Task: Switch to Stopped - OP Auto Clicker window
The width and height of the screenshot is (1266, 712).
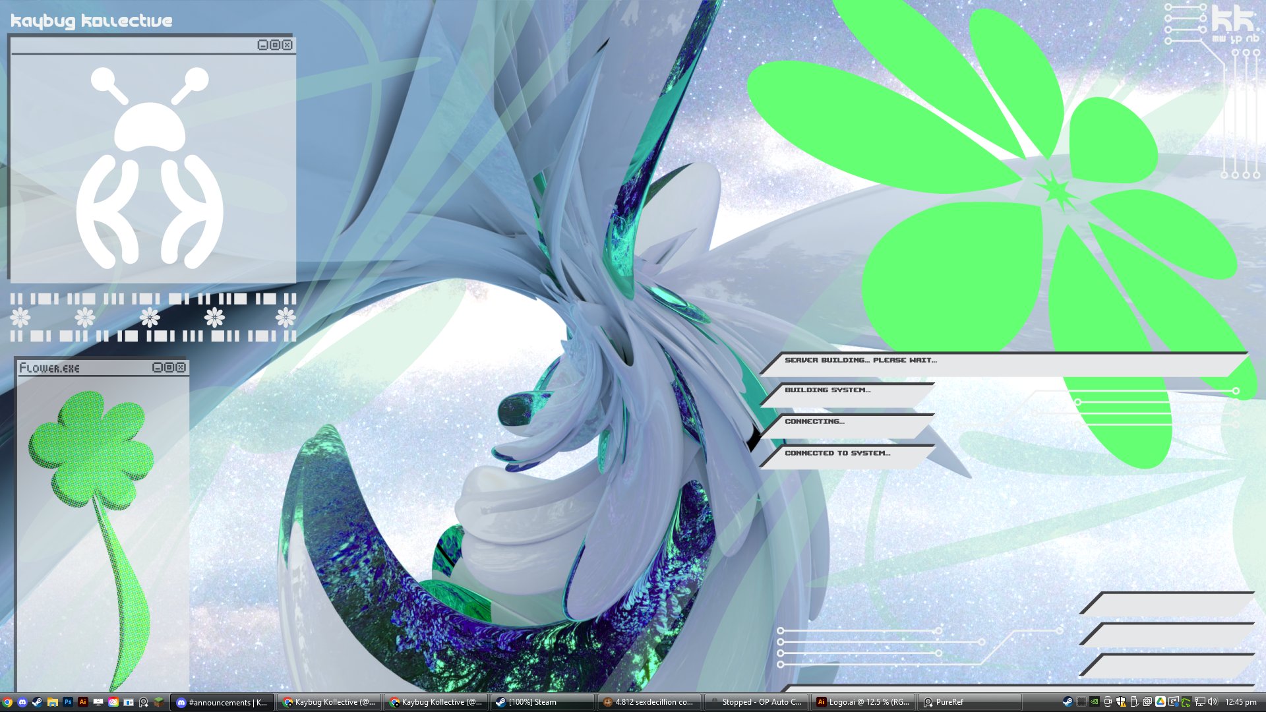Action: (x=757, y=702)
